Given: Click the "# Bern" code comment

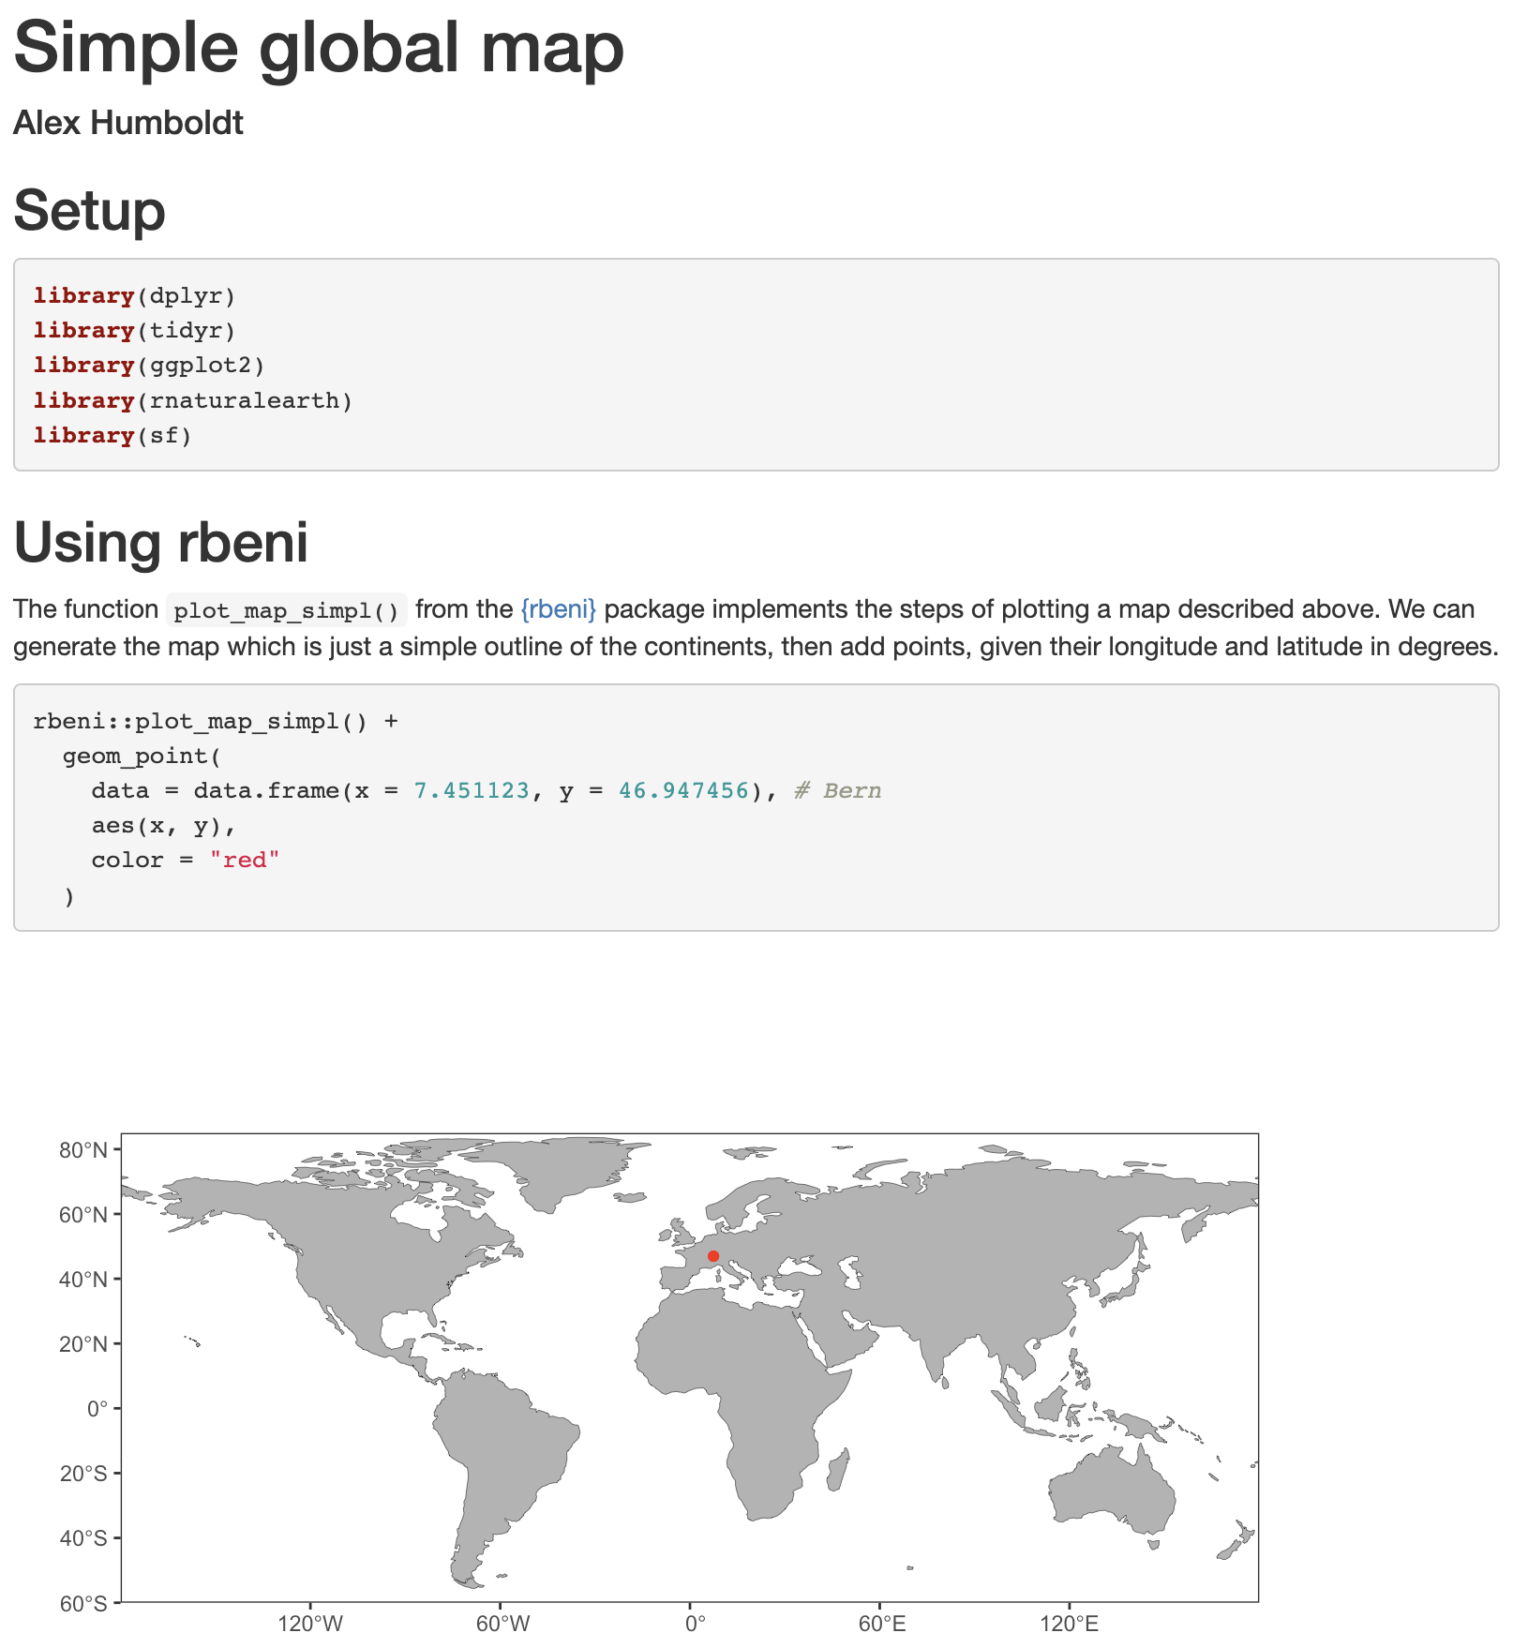Looking at the screenshot, I should (837, 791).
